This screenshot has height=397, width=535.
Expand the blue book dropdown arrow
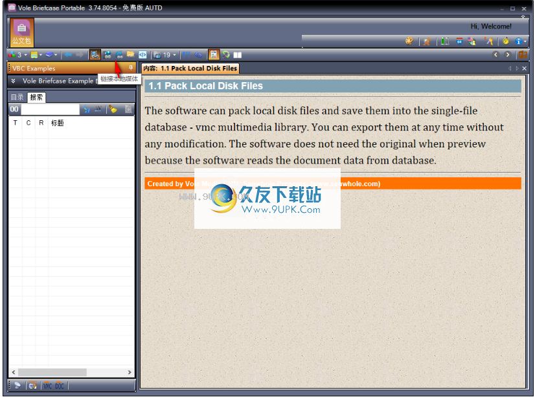pos(56,55)
